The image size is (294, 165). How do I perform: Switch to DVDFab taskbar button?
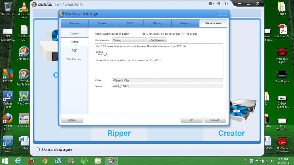[x=111, y=161]
